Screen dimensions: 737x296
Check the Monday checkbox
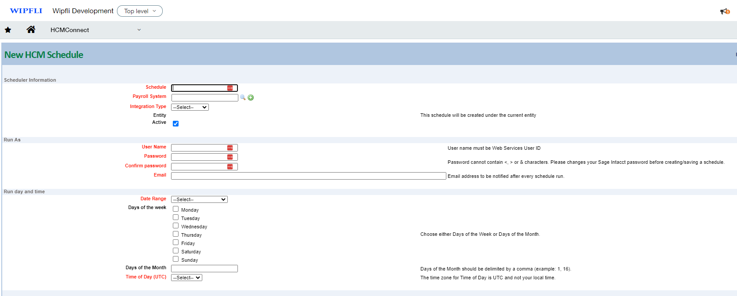pyautogui.click(x=175, y=209)
